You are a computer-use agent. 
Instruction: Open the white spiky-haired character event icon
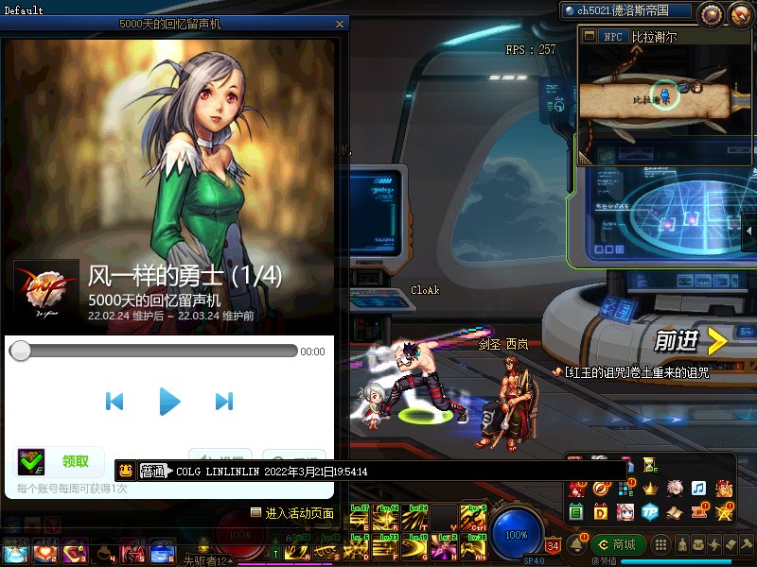675,488
